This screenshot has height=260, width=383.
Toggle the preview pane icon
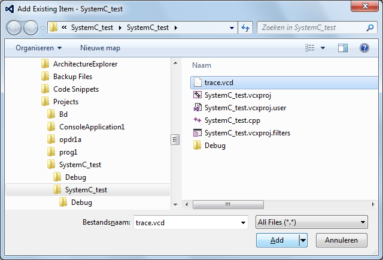coord(343,48)
